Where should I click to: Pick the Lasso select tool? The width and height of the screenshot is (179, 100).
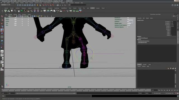[2, 20]
